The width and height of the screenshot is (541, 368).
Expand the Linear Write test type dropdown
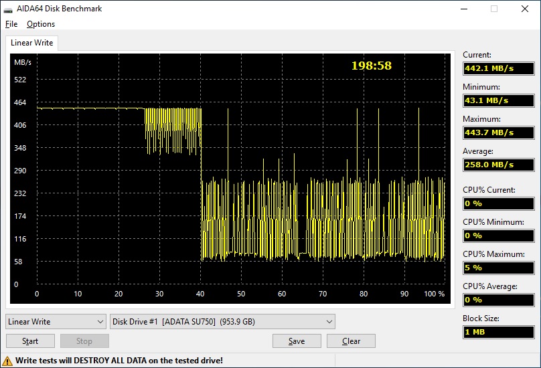[56, 321]
